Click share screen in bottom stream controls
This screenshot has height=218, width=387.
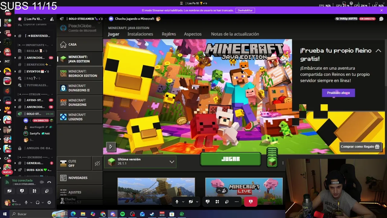[x=207, y=201]
